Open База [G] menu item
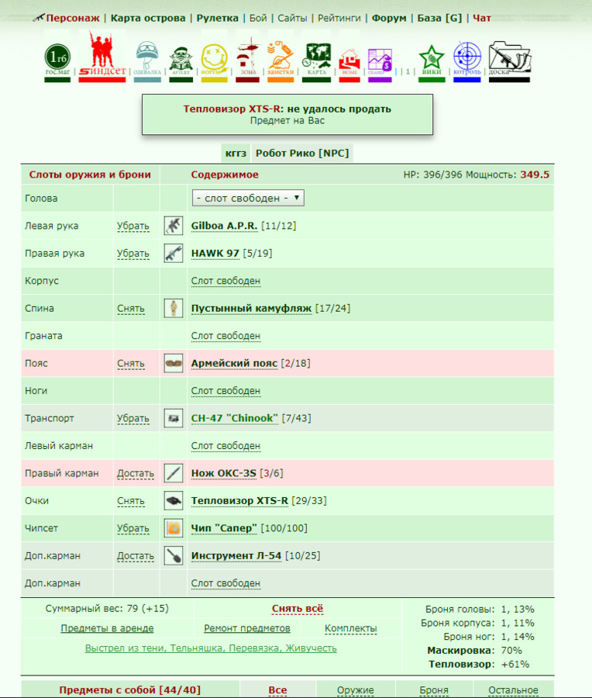 coord(439,19)
